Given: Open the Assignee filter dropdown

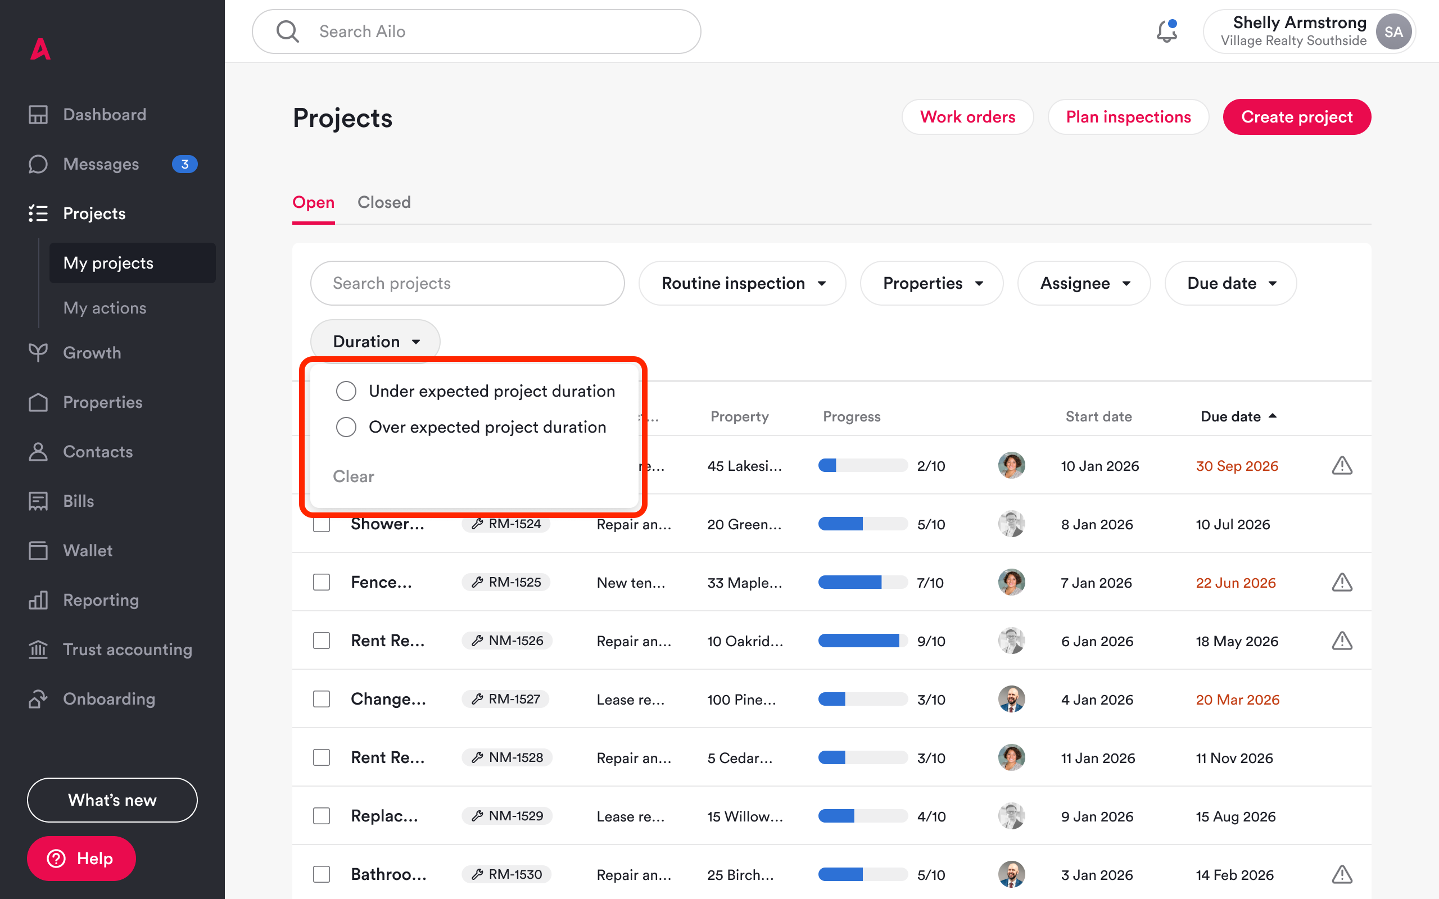Looking at the screenshot, I should [1083, 283].
